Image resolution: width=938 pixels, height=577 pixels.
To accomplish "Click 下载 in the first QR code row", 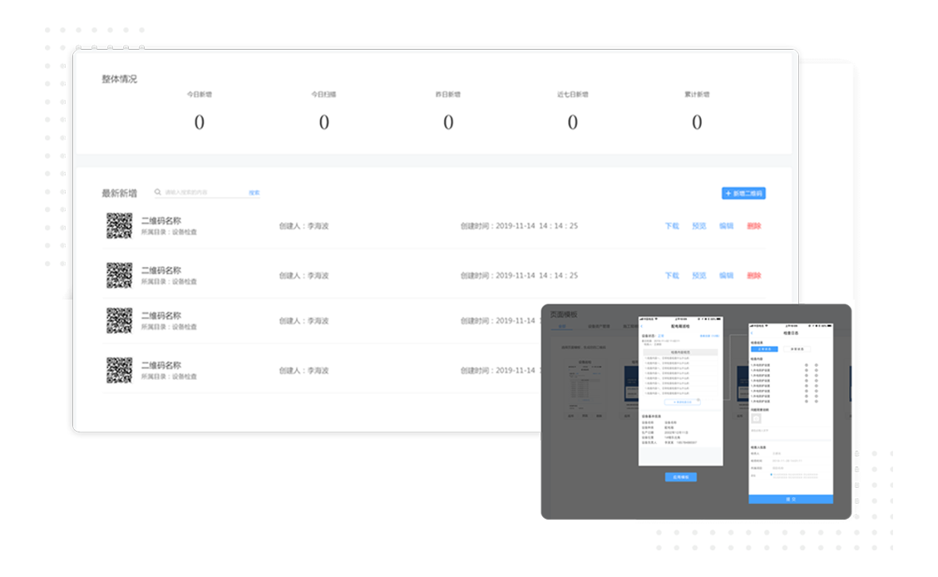I will click(672, 226).
